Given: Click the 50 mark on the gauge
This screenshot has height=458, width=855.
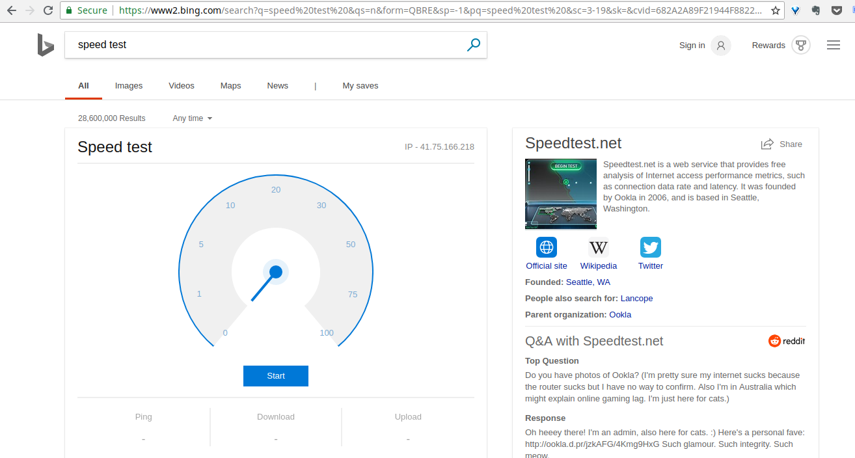Looking at the screenshot, I should (x=351, y=245).
